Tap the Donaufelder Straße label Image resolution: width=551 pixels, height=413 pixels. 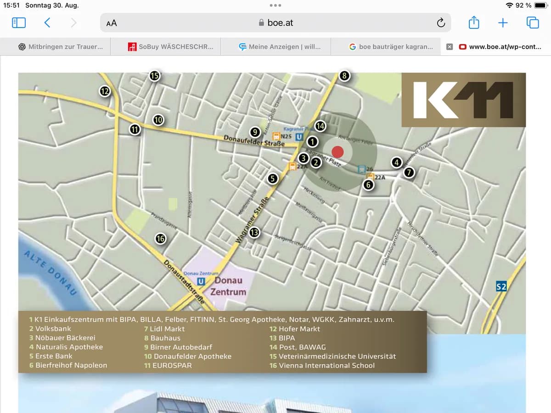tap(254, 141)
